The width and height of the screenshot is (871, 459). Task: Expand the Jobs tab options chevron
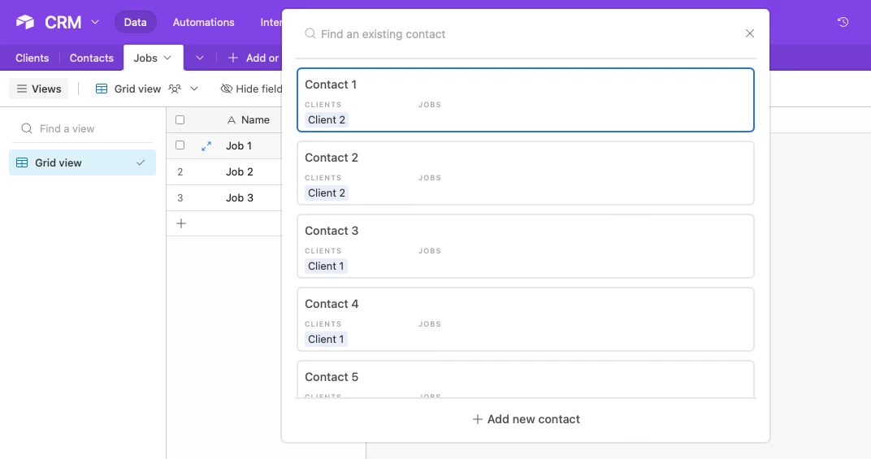168,58
